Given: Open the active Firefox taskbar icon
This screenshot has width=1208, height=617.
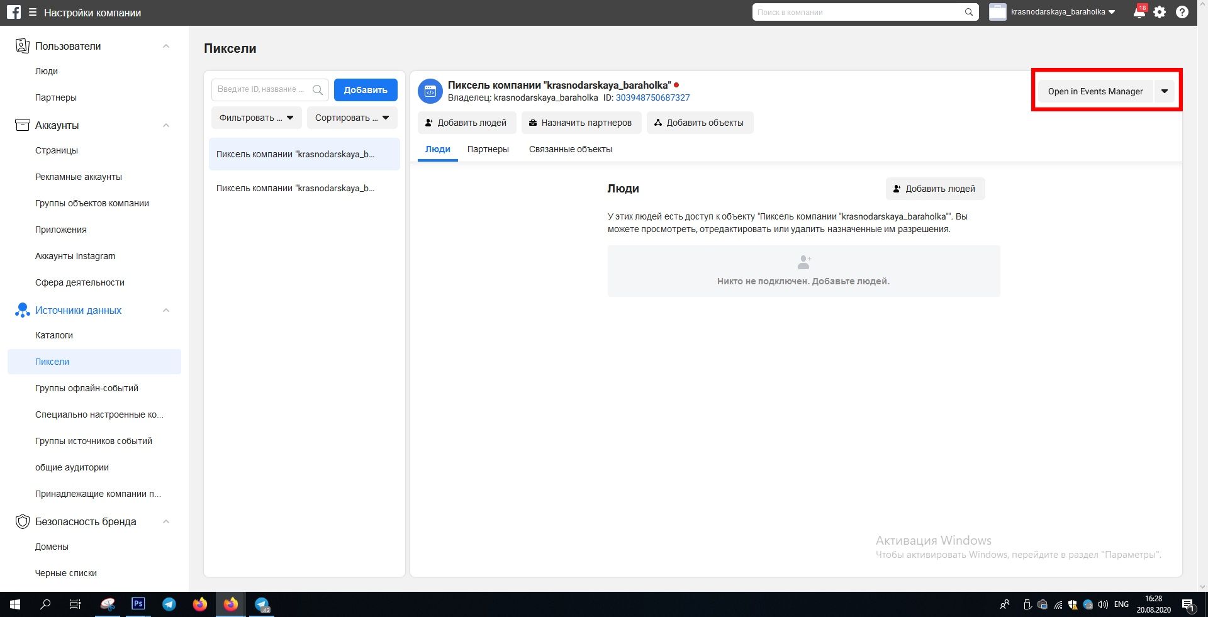Looking at the screenshot, I should (x=231, y=604).
